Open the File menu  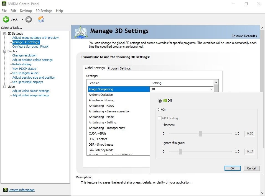click(4, 11)
